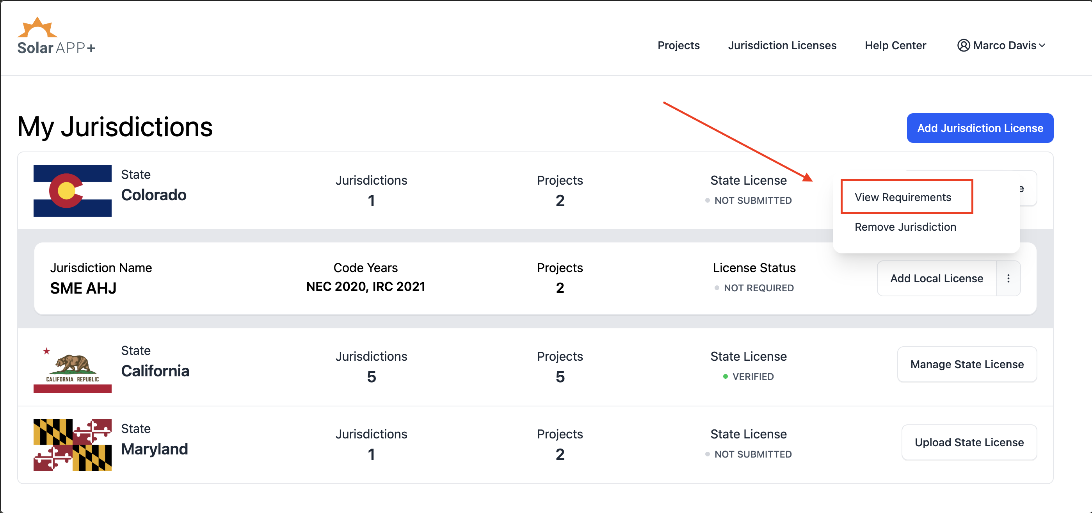1092x513 pixels.
Task: Click Manage State License for California
Action: click(967, 364)
